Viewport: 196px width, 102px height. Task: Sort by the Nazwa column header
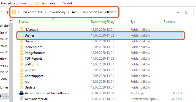point(24,22)
